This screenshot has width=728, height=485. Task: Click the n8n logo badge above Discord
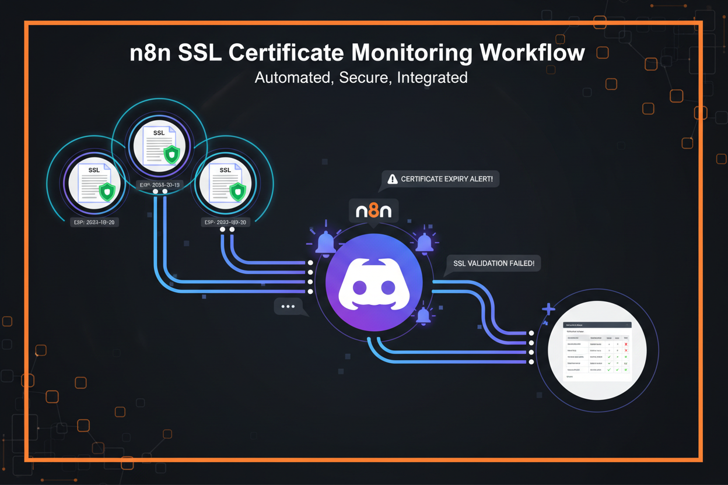click(x=373, y=210)
